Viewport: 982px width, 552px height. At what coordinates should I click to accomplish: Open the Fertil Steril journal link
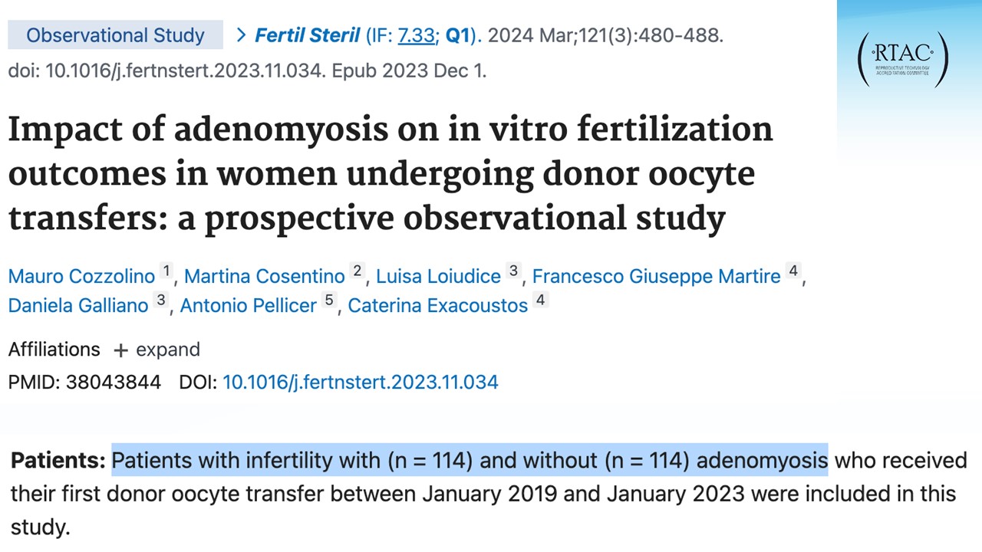coord(308,35)
